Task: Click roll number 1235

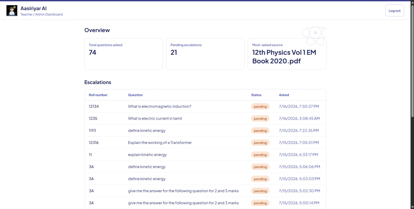Action: pyautogui.click(x=93, y=118)
